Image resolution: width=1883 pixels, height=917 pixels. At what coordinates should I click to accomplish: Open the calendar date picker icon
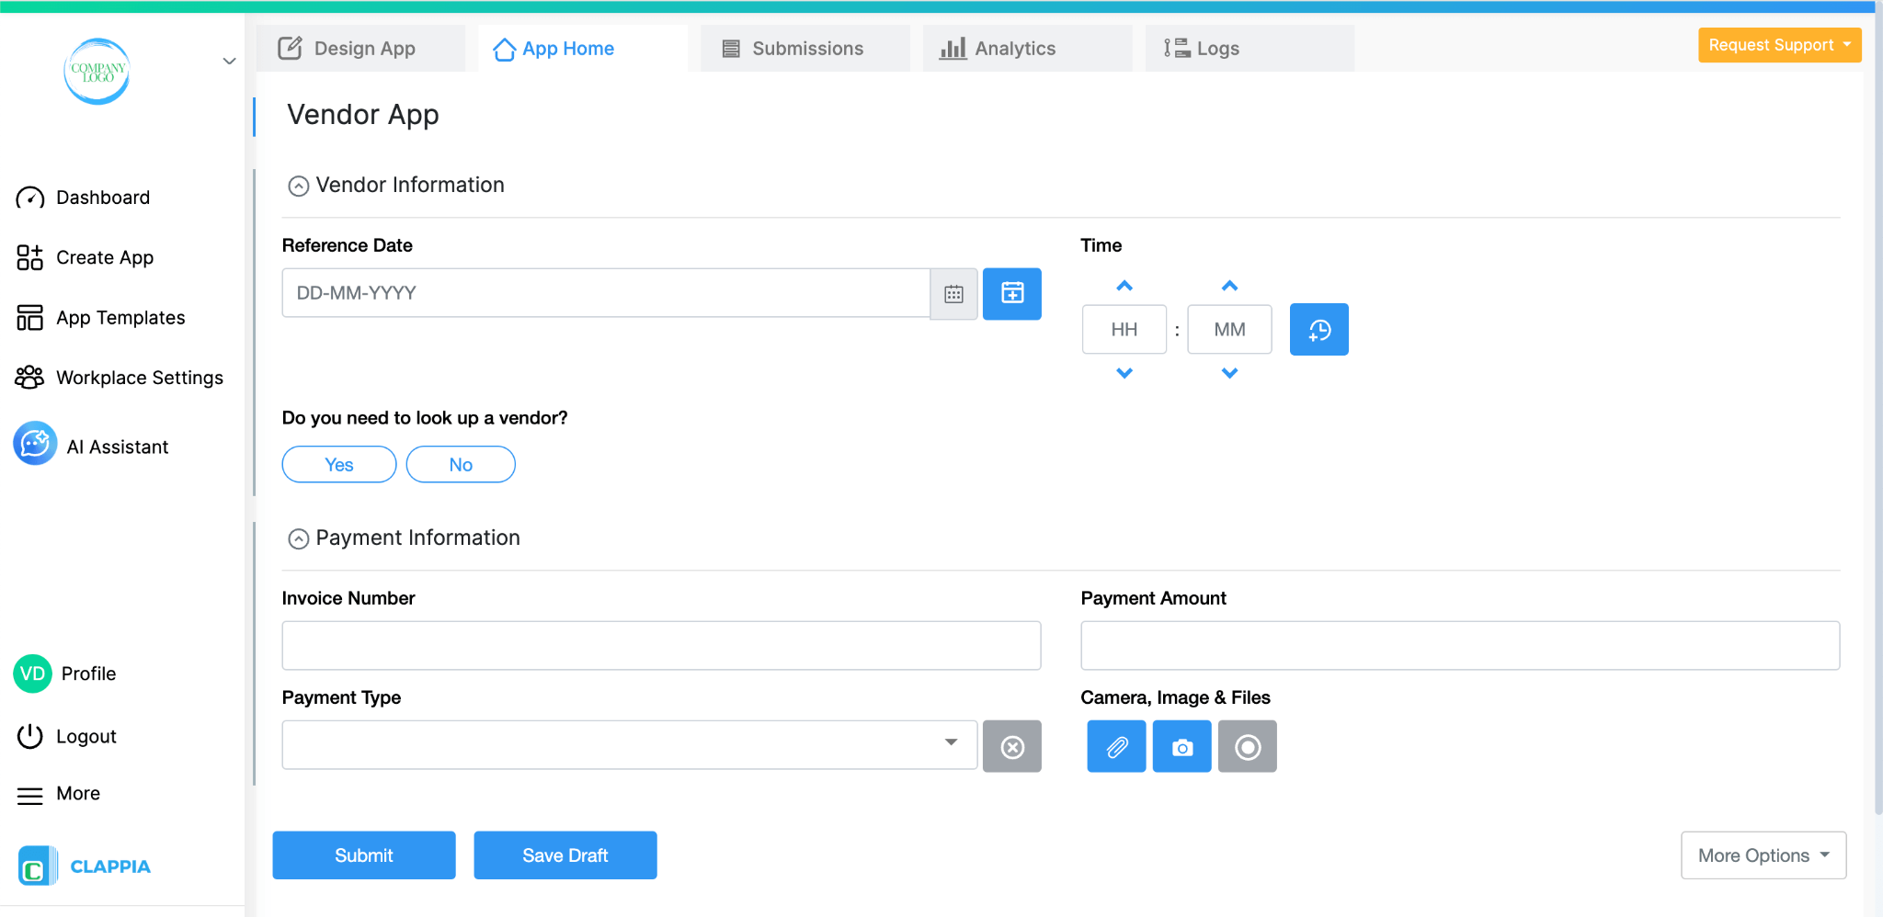953,293
